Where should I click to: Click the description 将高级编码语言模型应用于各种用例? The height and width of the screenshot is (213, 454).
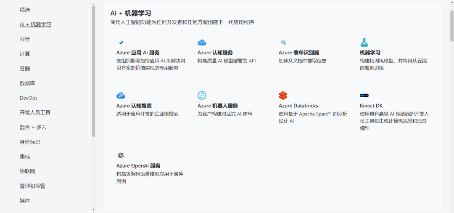pos(150,178)
